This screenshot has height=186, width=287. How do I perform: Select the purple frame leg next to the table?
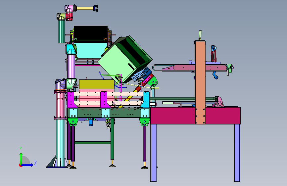pyautogui.click(x=144, y=144)
